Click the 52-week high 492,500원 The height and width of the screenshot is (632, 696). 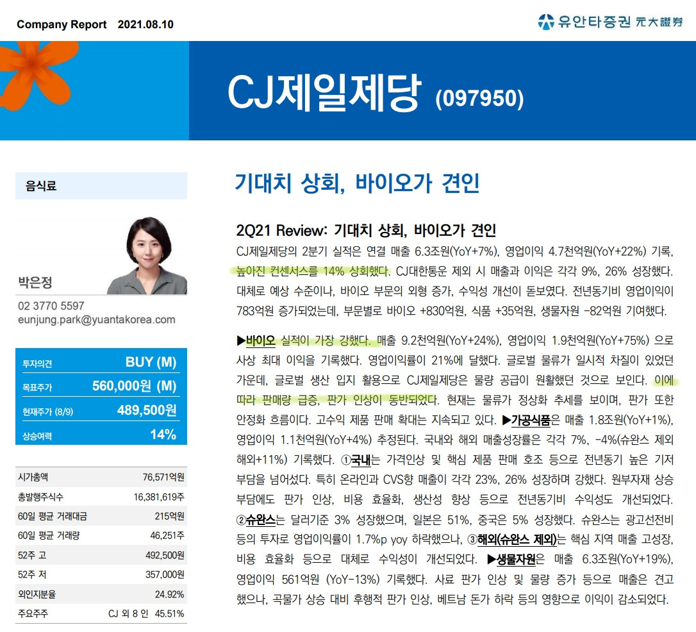pyautogui.click(x=165, y=555)
